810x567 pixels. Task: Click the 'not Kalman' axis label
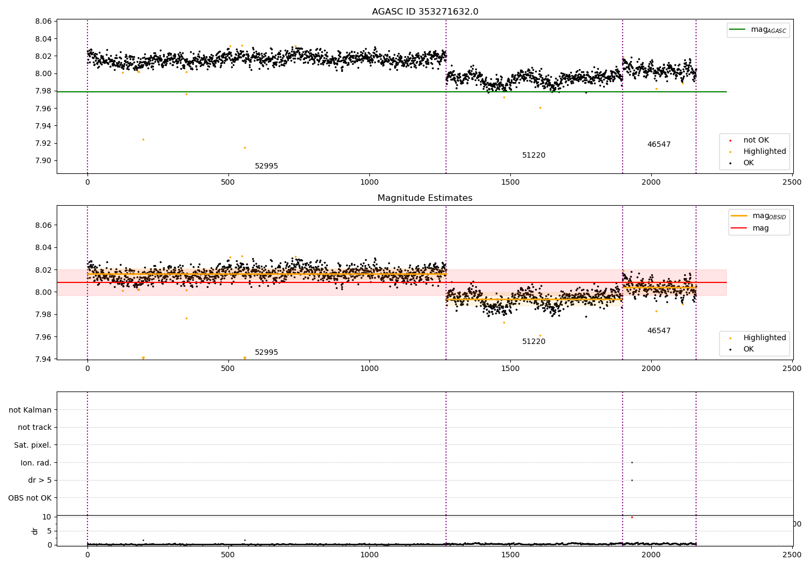[x=30, y=410]
